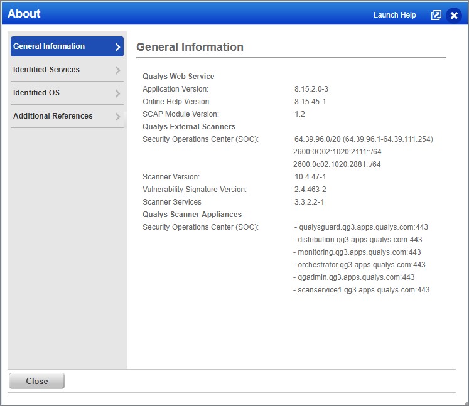Click the Additional References chevron arrow
The height and width of the screenshot is (406, 469).
tap(117, 117)
